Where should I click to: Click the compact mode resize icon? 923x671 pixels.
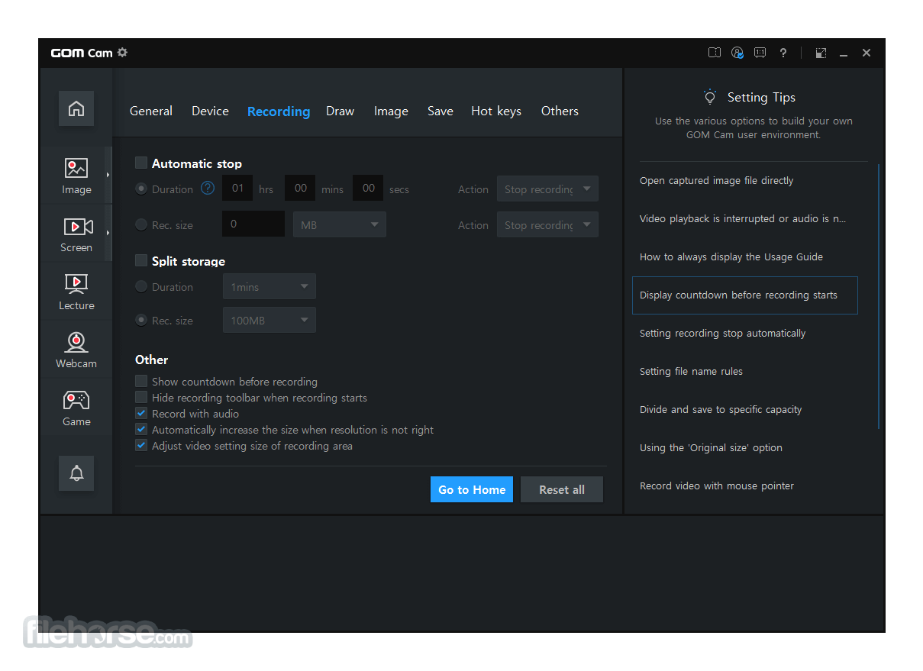(821, 53)
